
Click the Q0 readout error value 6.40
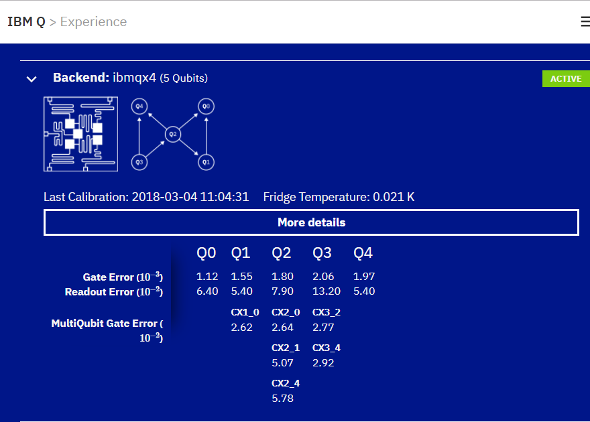point(207,291)
